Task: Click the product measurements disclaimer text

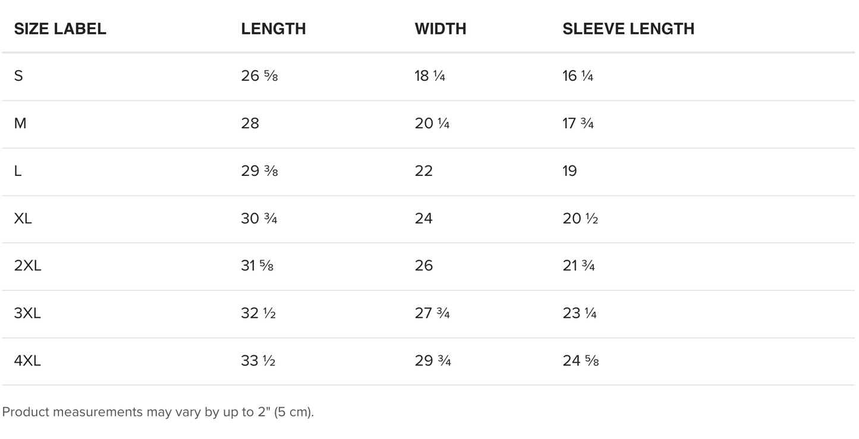Action: click(158, 412)
